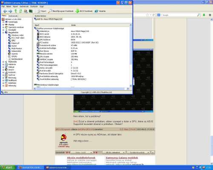Screen dimensions: 213x170
Task: Go forward with AIDA64 toolbar right arrow
Action: (x=10, y=11)
